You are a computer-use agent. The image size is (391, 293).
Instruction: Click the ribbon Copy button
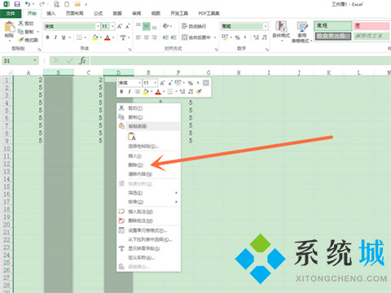(x=26, y=32)
